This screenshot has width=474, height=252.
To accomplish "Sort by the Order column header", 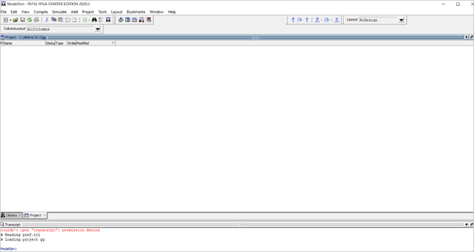I will click(x=71, y=43).
